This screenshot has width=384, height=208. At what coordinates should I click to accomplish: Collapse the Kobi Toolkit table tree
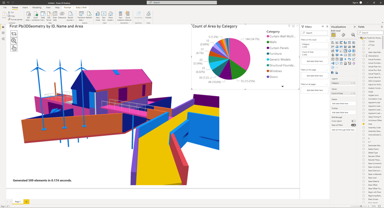[x=359, y=38]
